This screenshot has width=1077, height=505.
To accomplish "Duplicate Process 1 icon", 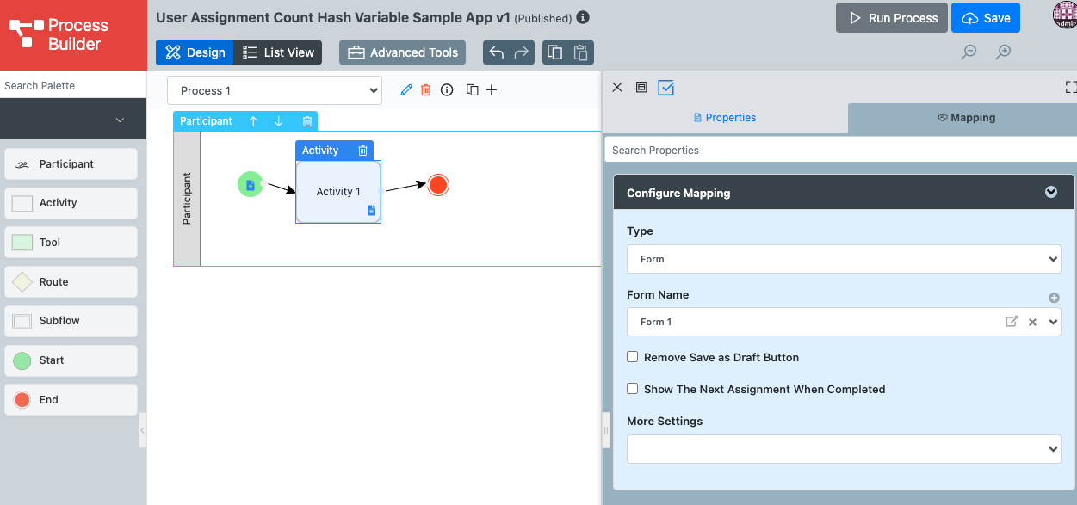I will pos(472,89).
